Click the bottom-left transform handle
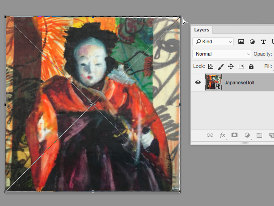The height and width of the screenshot is (206, 274). click(x=5, y=191)
